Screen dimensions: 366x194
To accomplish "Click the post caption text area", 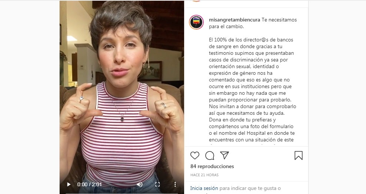I will click(x=253, y=80).
